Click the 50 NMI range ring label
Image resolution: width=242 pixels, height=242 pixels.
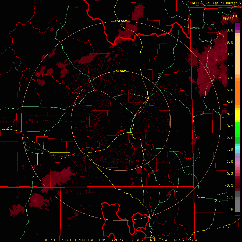(x=121, y=71)
